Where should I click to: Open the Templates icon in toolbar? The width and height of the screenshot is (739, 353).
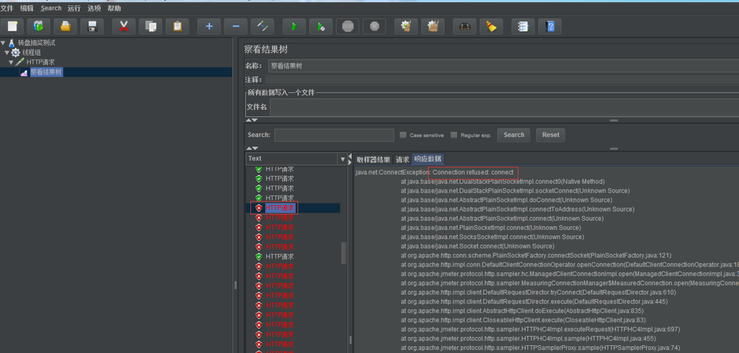38,26
